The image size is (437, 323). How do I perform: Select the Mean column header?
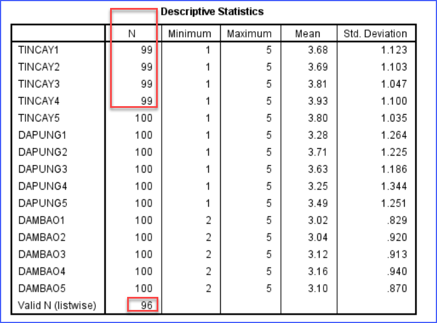pyautogui.click(x=308, y=33)
